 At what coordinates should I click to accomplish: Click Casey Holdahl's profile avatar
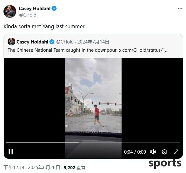[x=10, y=11]
